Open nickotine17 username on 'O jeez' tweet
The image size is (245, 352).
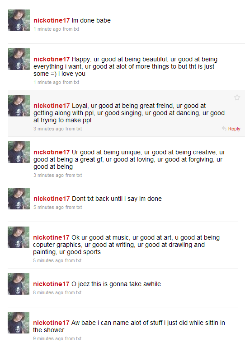point(51,284)
